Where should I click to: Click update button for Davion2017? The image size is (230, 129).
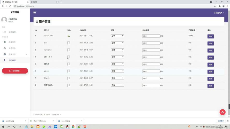click(211, 36)
